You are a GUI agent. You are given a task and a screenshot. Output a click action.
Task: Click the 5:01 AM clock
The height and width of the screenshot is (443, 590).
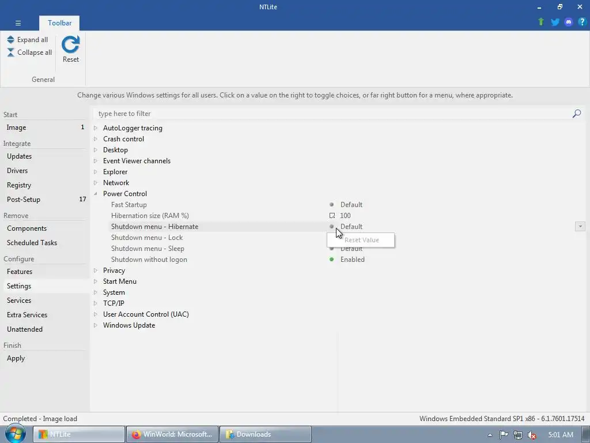[561, 434]
